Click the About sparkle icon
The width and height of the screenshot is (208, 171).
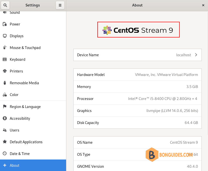pyautogui.click(x=5, y=165)
